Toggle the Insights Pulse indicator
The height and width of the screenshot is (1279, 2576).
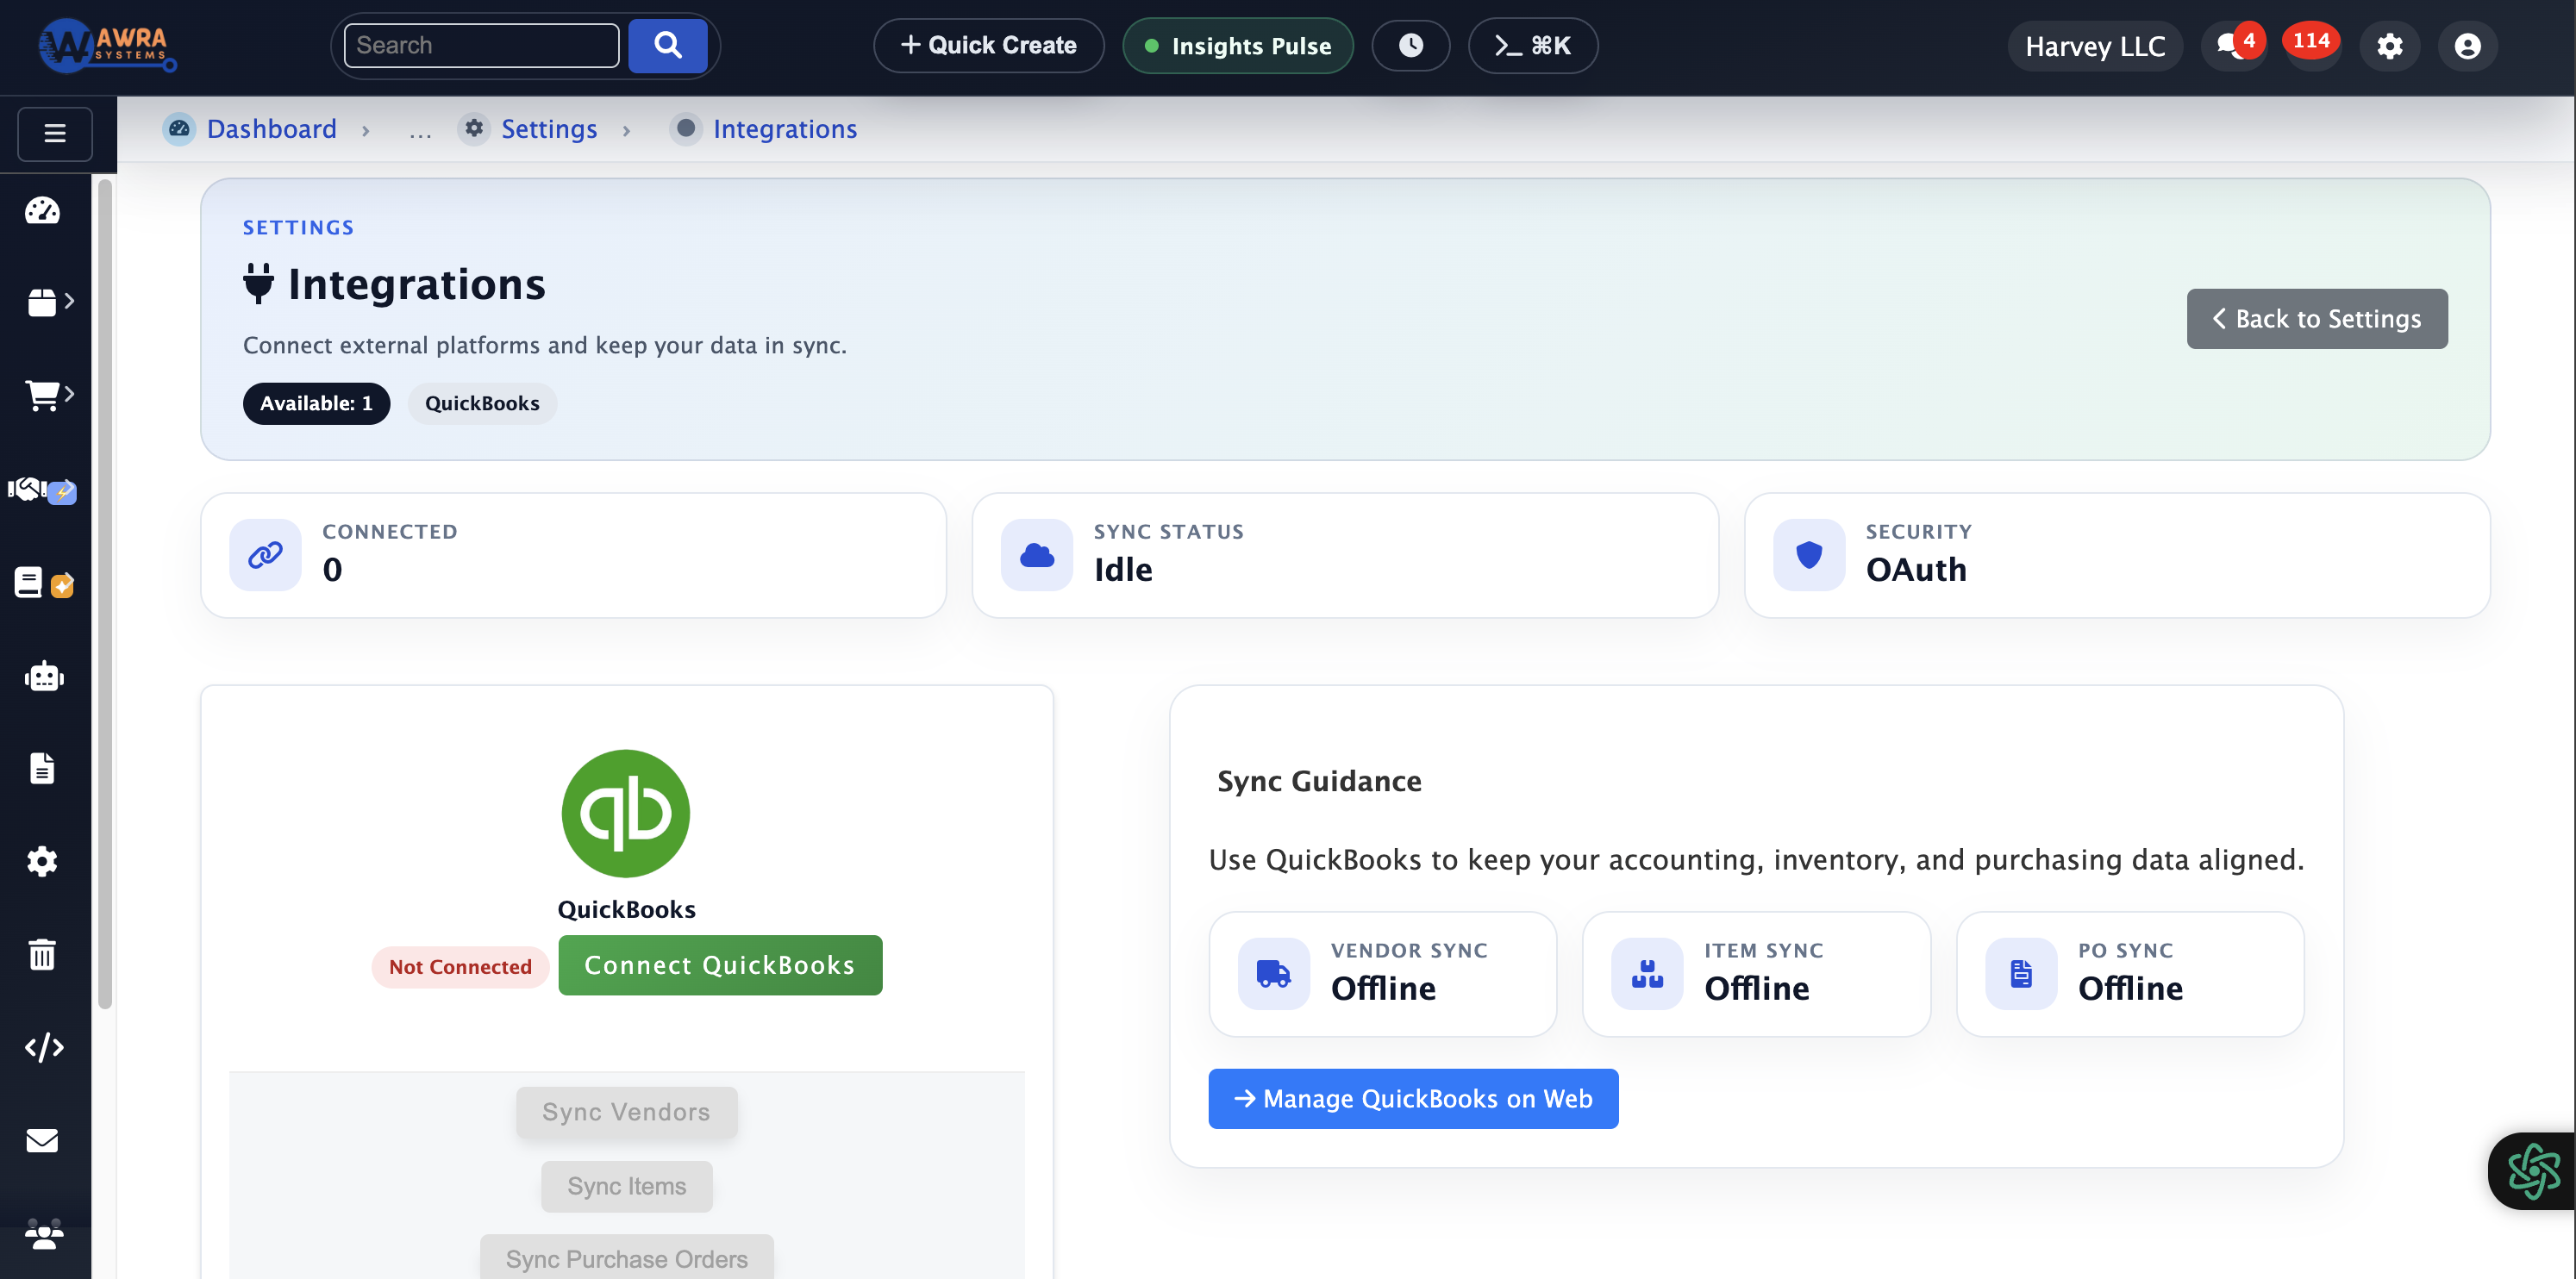pyautogui.click(x=1237, y=45)
